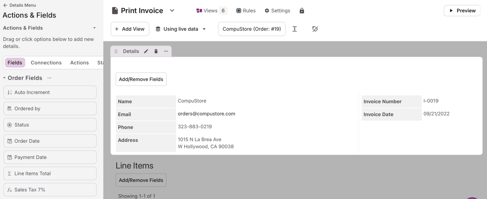Switch to the Actions tab

pyautogui.click(x=79, y=63)
